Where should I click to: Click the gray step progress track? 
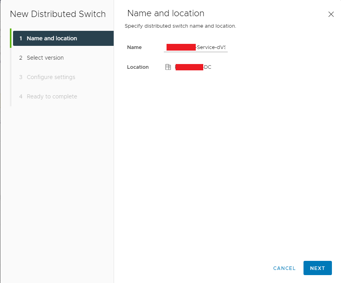11,77
